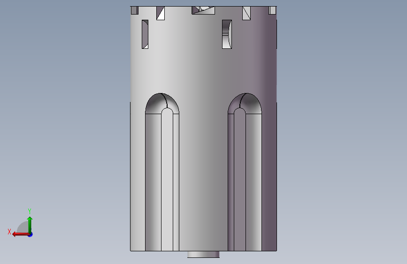Select the right rectangular window cutout near the top

pyautogui.click(x=227, y=34)
